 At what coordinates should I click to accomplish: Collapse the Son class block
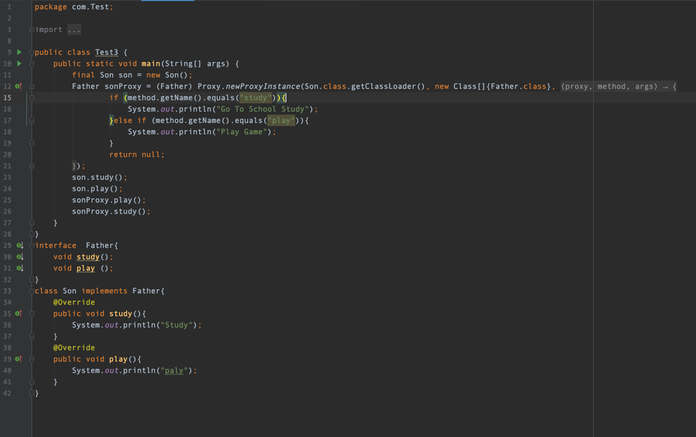32,291
